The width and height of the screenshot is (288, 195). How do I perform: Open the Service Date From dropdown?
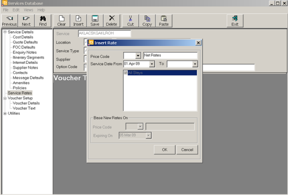click(x=152, y=64)
